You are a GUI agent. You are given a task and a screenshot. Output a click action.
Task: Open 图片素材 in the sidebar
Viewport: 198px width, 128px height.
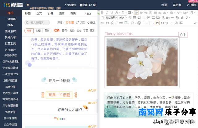tap(10, 31)
